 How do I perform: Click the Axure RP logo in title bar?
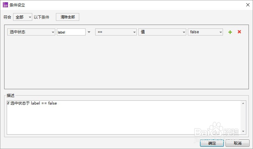[x=5, y=5]
